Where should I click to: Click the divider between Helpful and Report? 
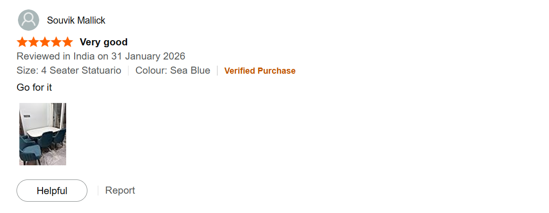[x=98, y=190]
